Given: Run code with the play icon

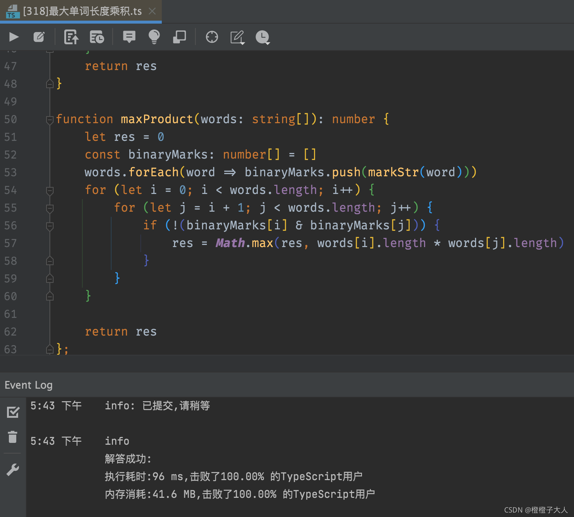Looking at the screenshot, I should tap(14, 37).
